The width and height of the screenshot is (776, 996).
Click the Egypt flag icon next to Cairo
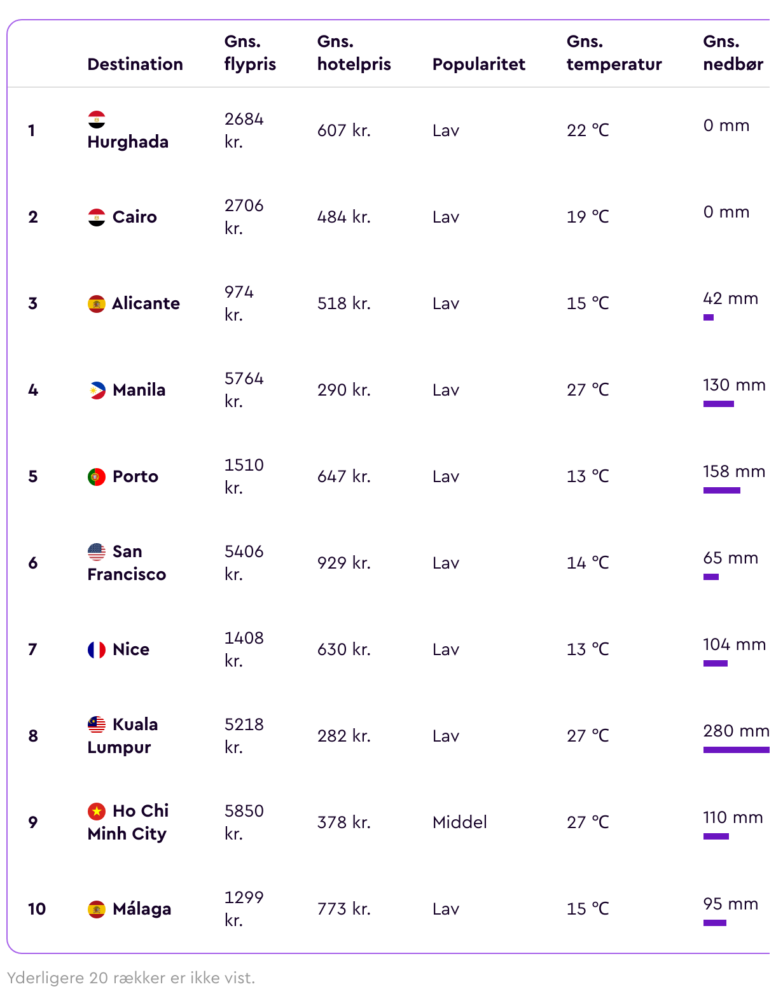click(x=97, y=217)
